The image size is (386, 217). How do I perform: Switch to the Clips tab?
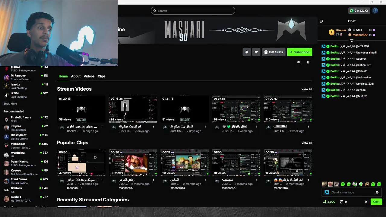(x=102, y=76)
